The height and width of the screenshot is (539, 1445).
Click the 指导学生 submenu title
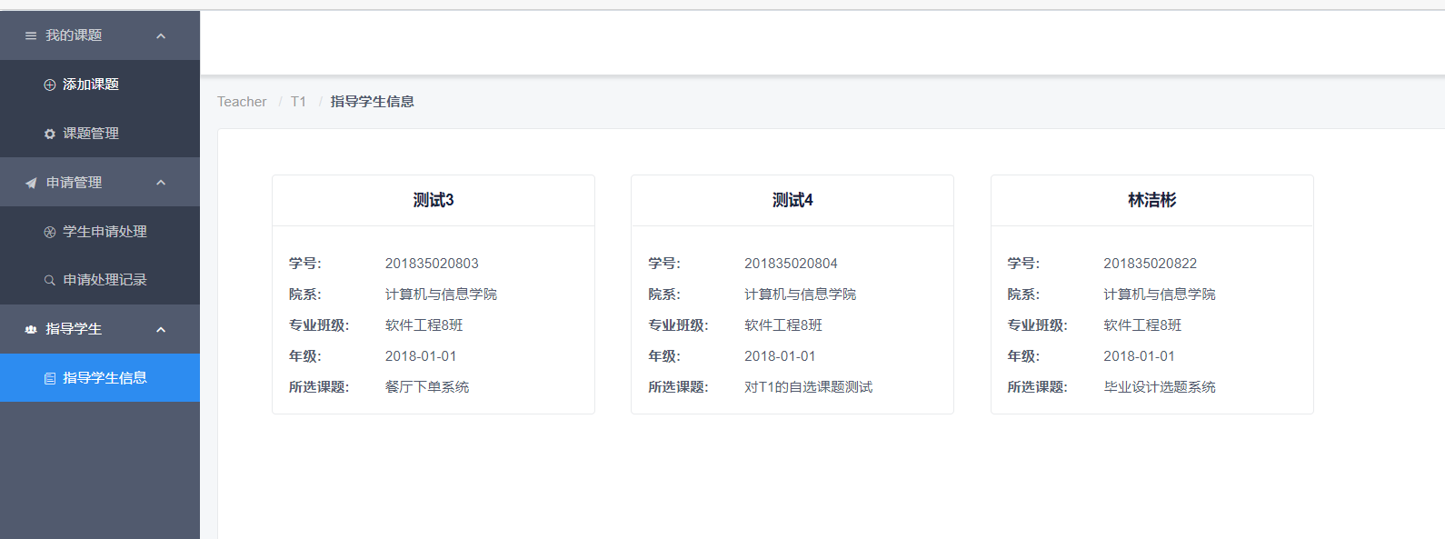coord(100,329)
